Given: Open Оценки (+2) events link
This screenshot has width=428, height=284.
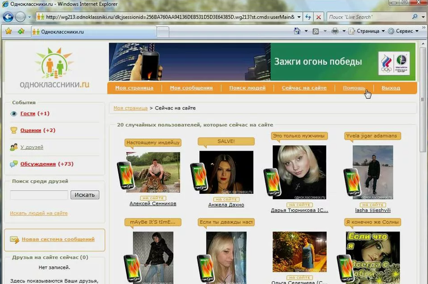Looking at the screenshot, I should (x=38, y=131).
